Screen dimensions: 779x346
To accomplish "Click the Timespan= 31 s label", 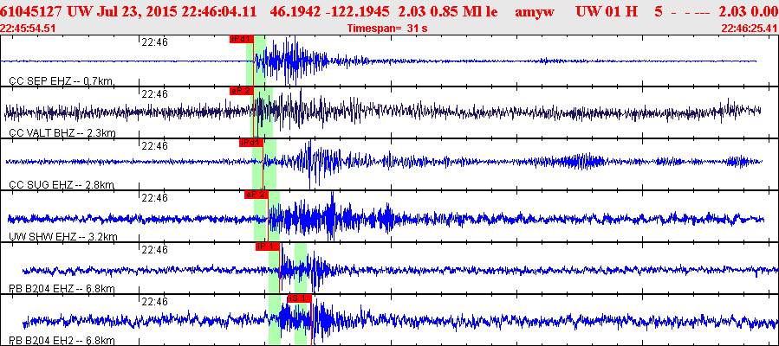I will pos(387,29).
